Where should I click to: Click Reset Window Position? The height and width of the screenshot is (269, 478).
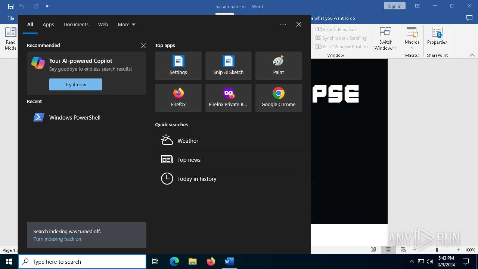(x=342, y=46)
